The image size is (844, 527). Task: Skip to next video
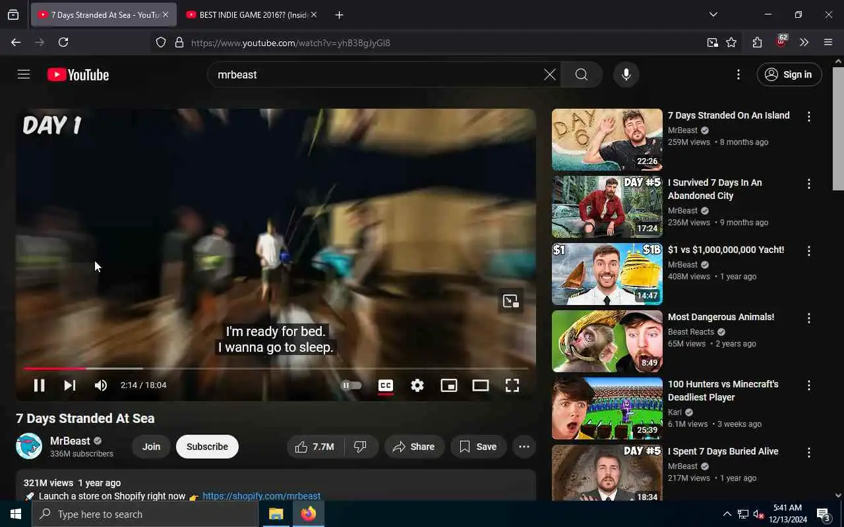click(x=70, y=385)
